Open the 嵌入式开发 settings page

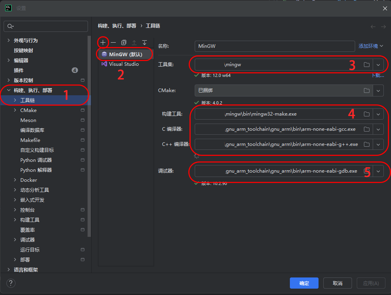pyautogui.click(x=32, y=200)
